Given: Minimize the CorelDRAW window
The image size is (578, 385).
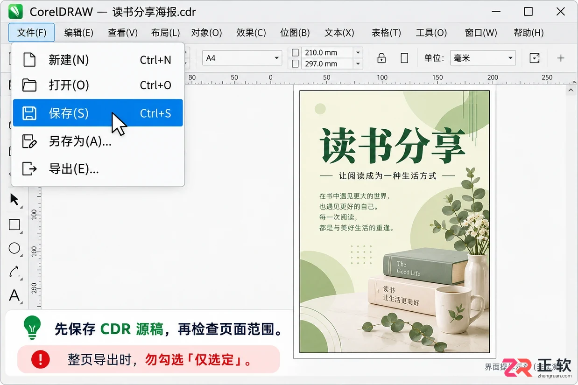Looking at the screenshot, I should 496,12.
